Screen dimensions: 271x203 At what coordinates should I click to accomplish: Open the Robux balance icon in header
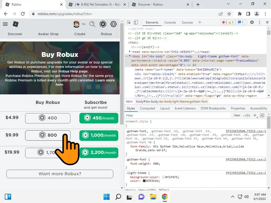[103, 24]
